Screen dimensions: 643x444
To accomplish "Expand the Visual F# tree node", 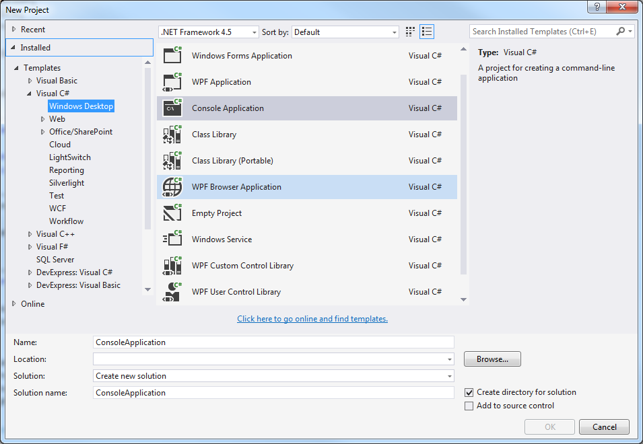I will click(x=30, y=247).
